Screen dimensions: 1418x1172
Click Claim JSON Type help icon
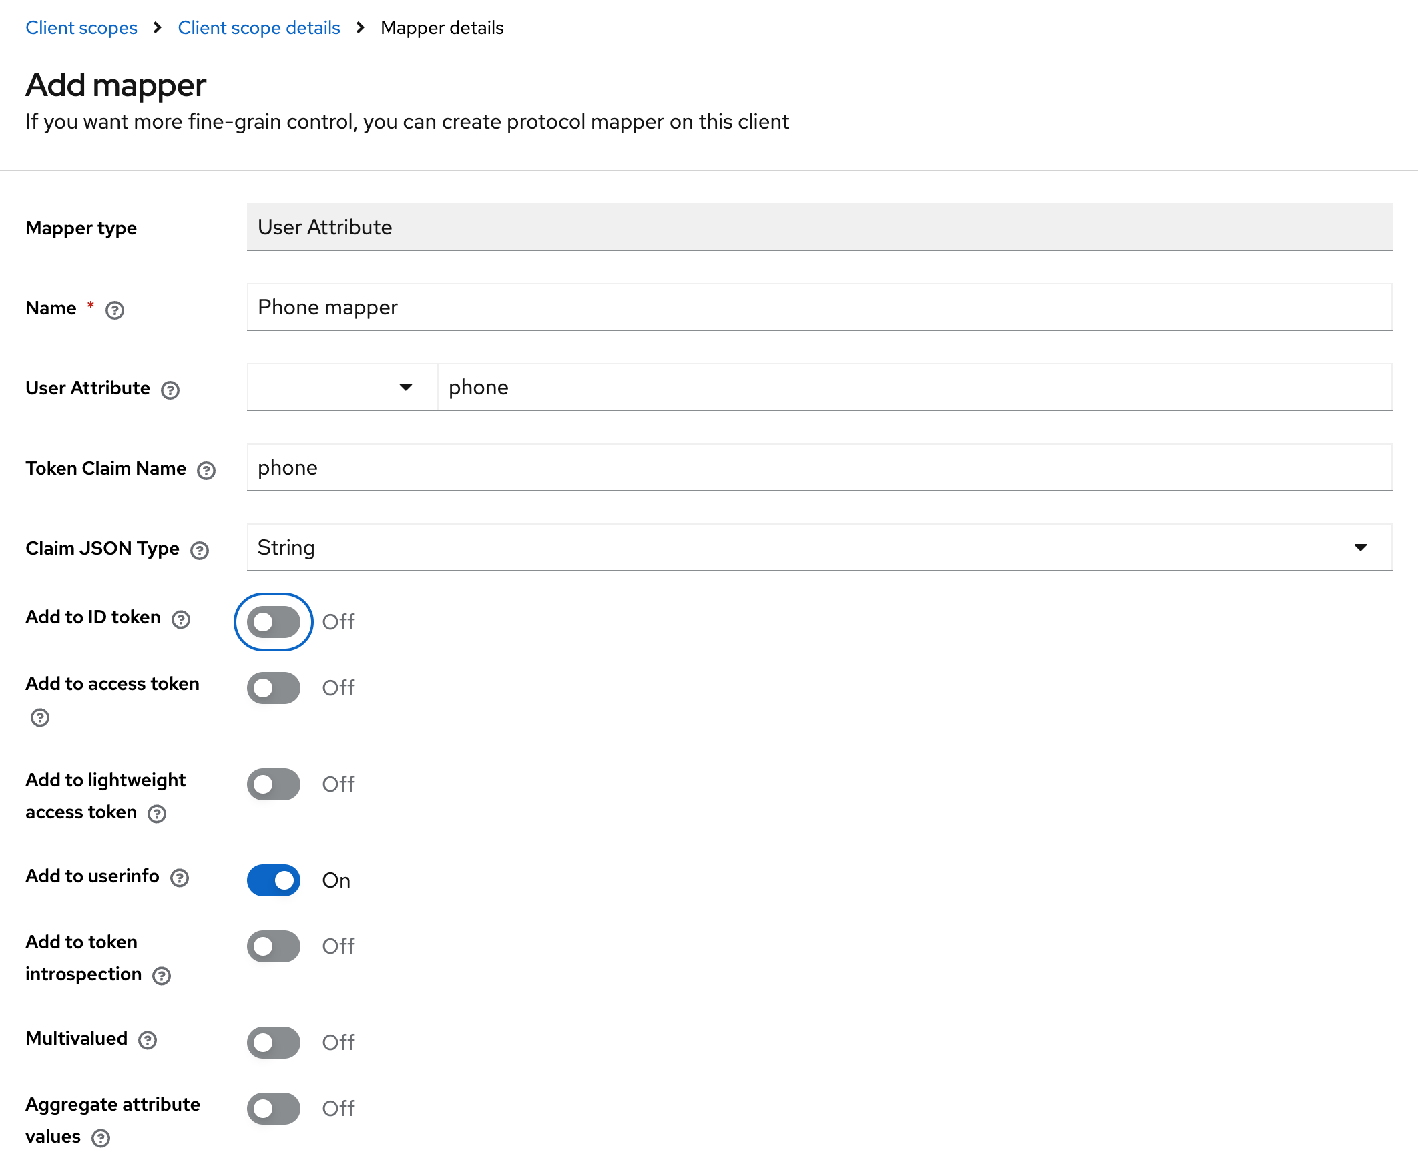tap(199, 551)
